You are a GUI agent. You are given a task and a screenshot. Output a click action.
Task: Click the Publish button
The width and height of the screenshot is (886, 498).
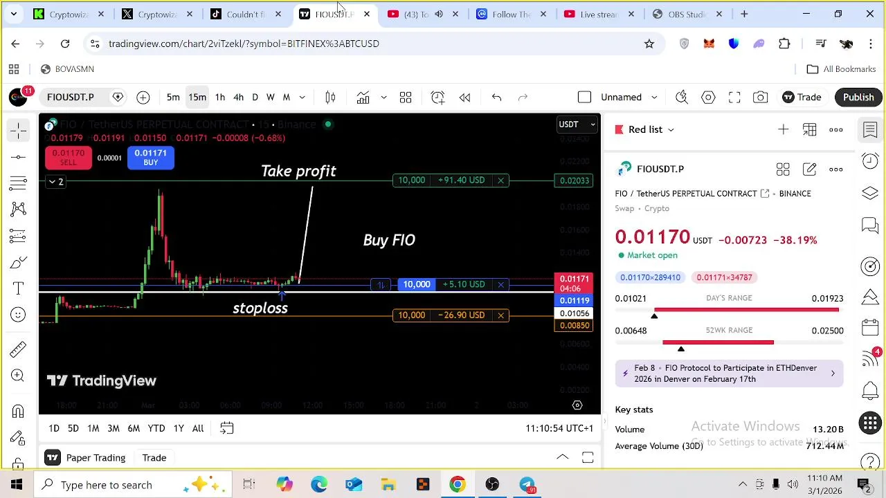[858, 98]
